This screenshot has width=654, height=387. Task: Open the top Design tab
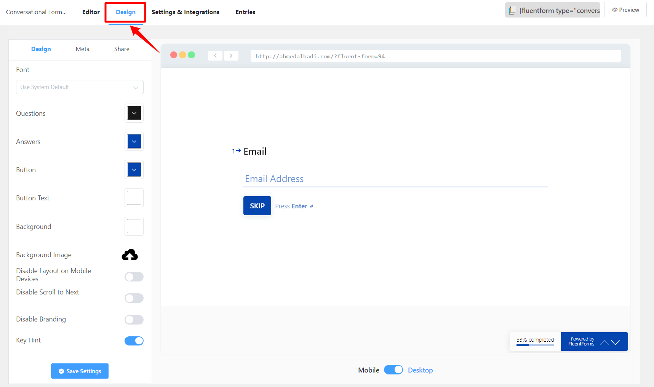126,12
